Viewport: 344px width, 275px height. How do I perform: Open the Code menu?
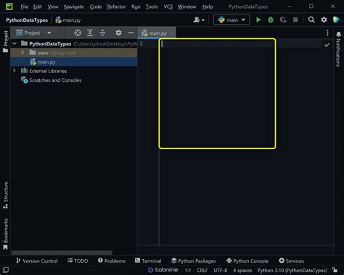tap(96, 7)
